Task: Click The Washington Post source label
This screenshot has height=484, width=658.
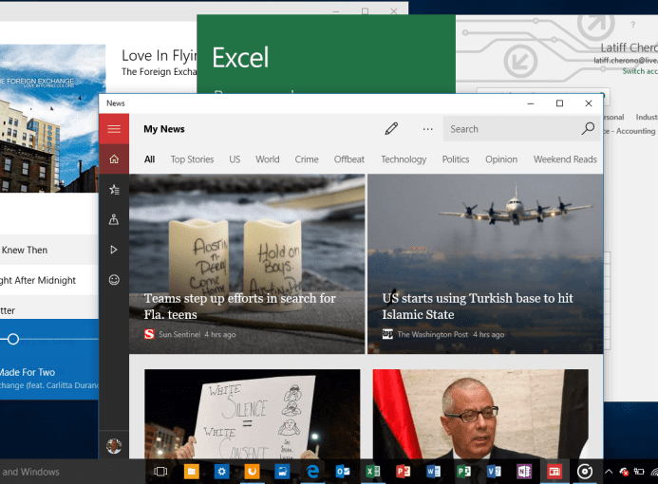Action: click(x=433, y=334)
